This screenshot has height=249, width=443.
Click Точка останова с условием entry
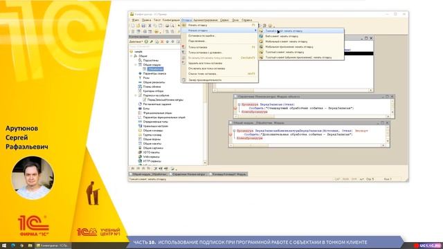(219, 53)
